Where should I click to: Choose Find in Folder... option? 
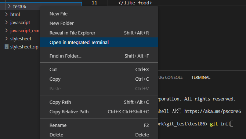point(99,56)
